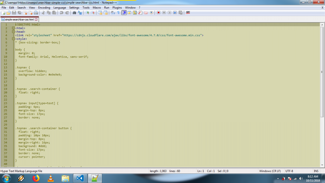Collapse the html tag fold marker
325x183 pixels.
[x=13, y=28]
